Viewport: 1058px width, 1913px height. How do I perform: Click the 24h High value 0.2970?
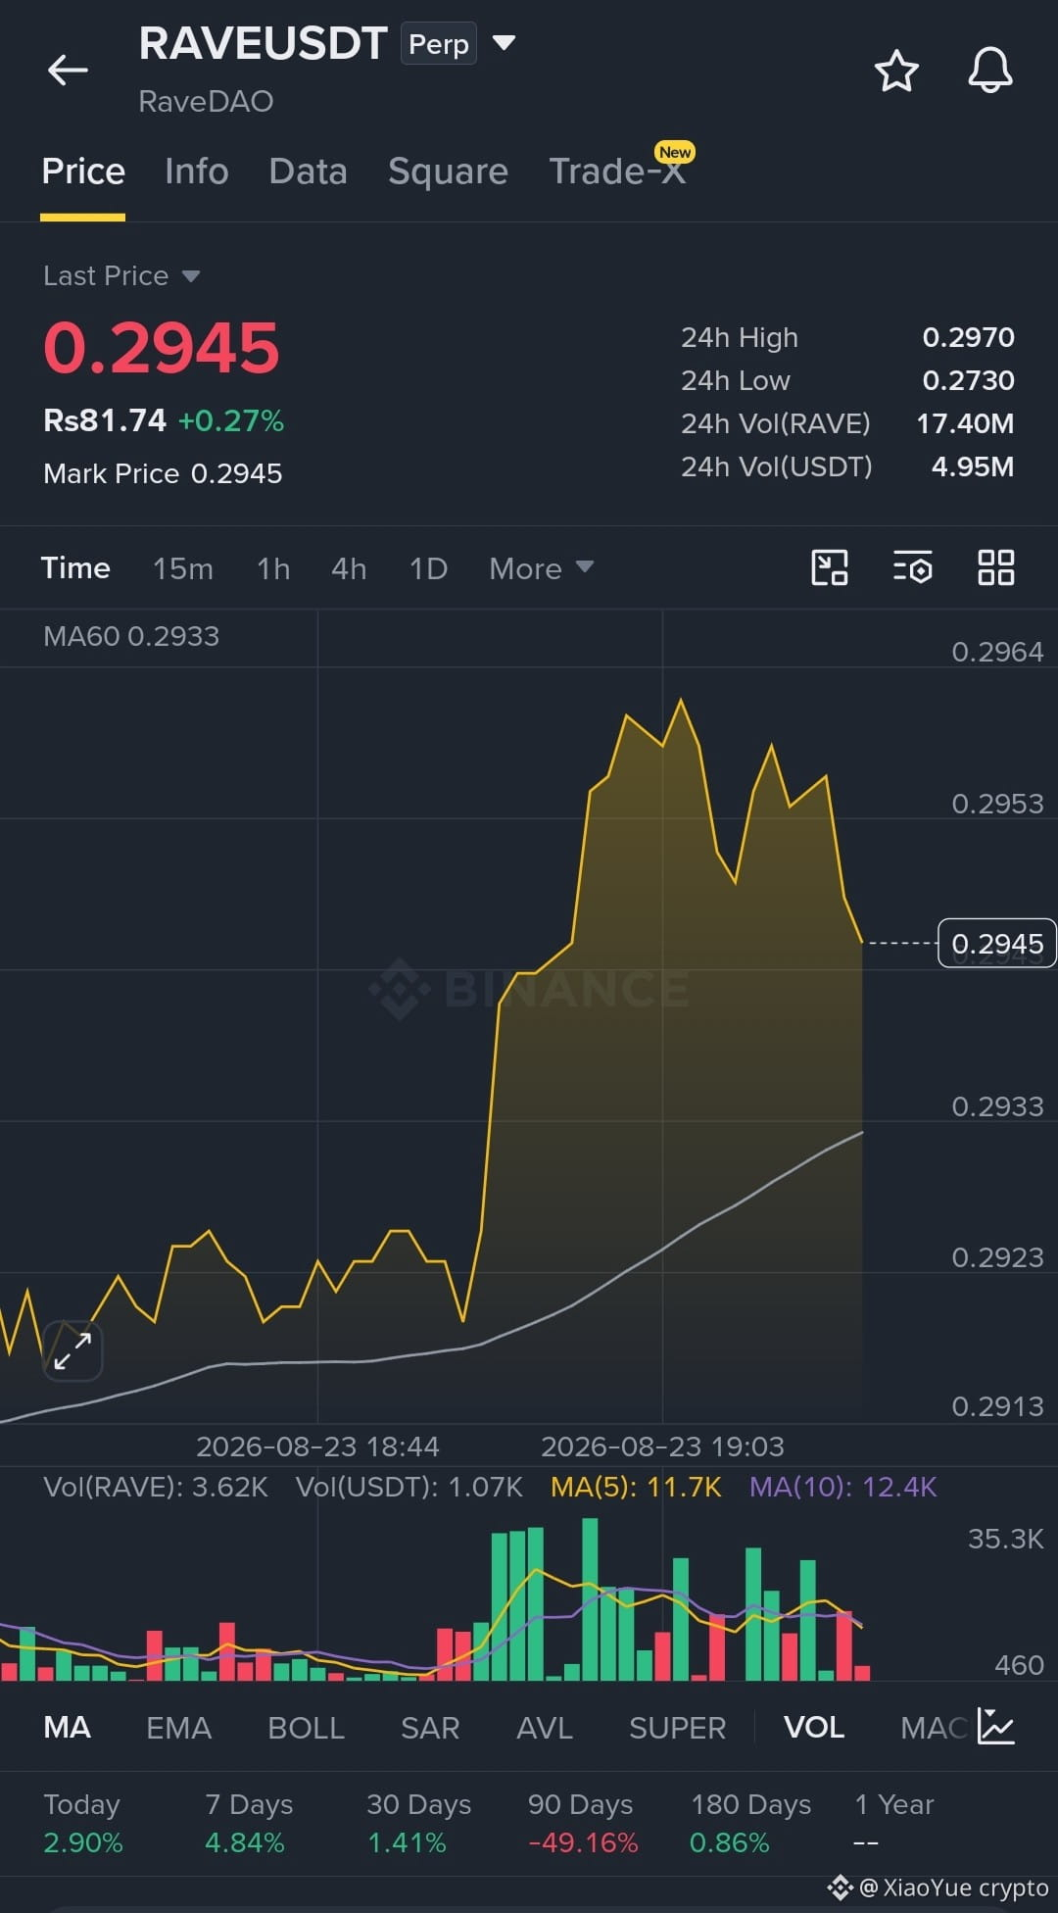click(968, 337)
